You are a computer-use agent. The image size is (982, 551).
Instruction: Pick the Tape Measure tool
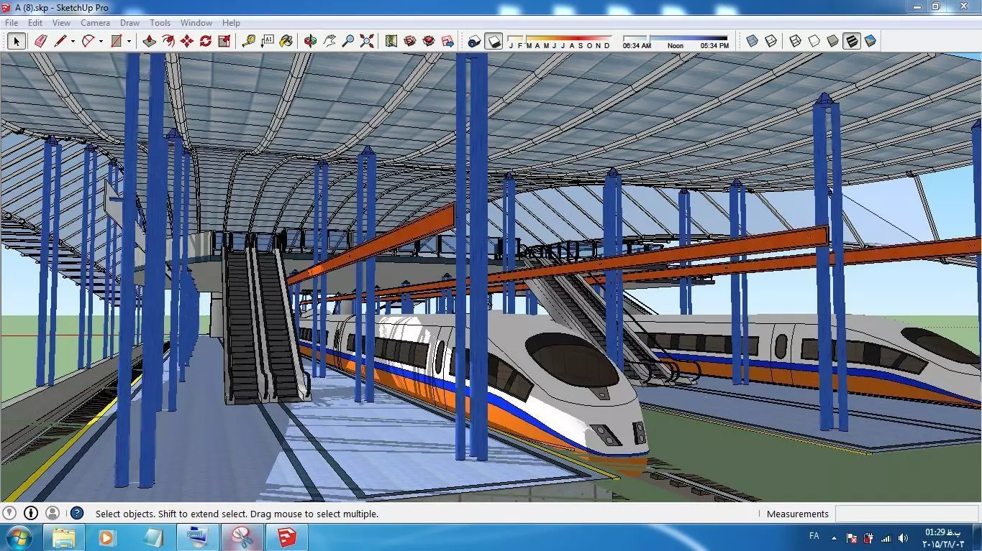pos(249,41)
